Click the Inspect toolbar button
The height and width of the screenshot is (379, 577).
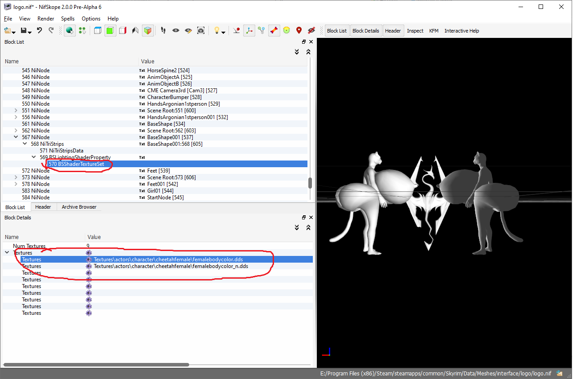click(x=415, y=31)
